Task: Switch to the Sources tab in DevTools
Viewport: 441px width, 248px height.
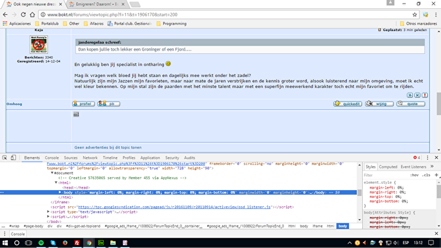Action: [x=71, y=158]
